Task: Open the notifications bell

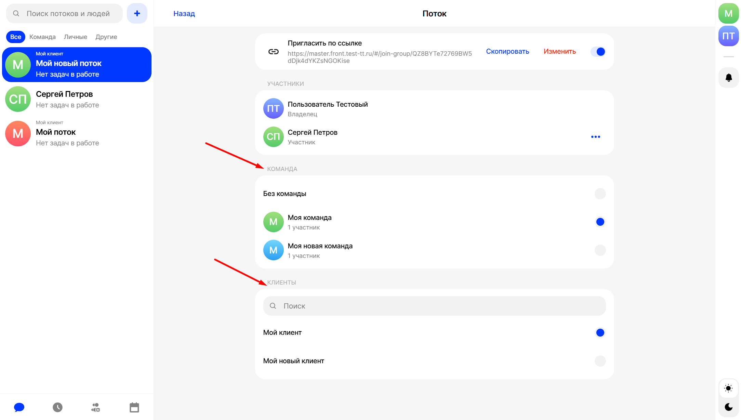Action: tap(728, 78)
